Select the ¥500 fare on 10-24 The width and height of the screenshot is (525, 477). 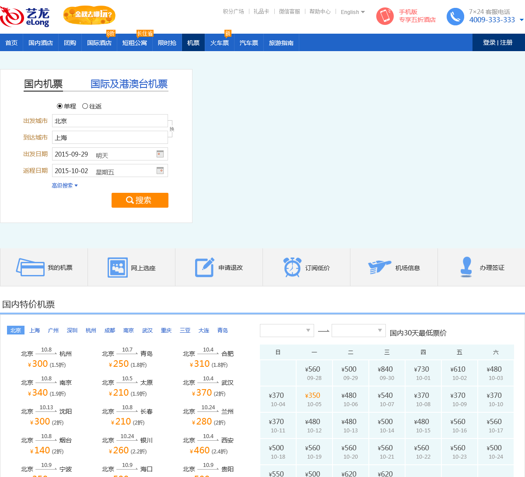point(496,452)
